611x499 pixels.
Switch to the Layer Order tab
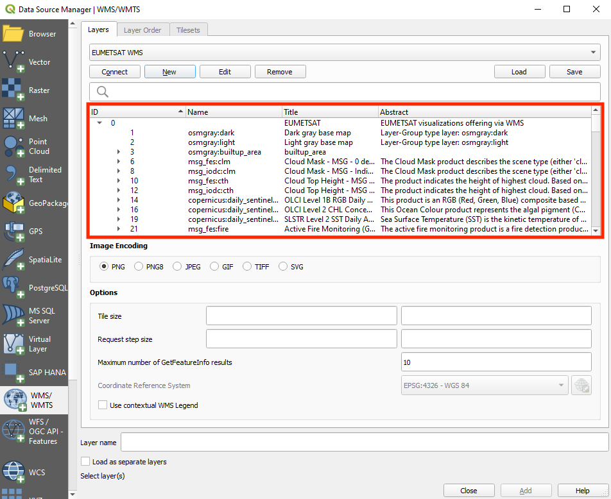point(142,30)
